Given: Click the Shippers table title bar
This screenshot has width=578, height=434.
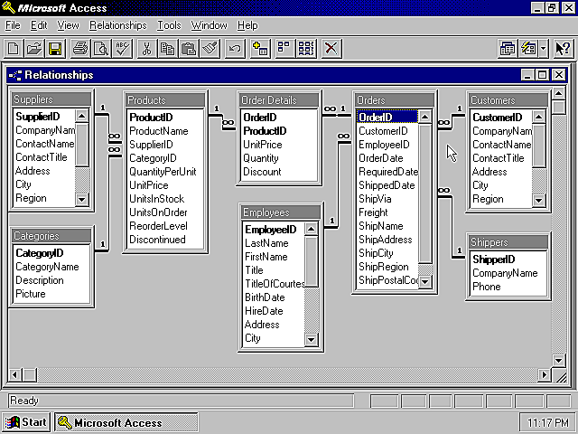Looking at the screenshot, I should pos(508,242).
